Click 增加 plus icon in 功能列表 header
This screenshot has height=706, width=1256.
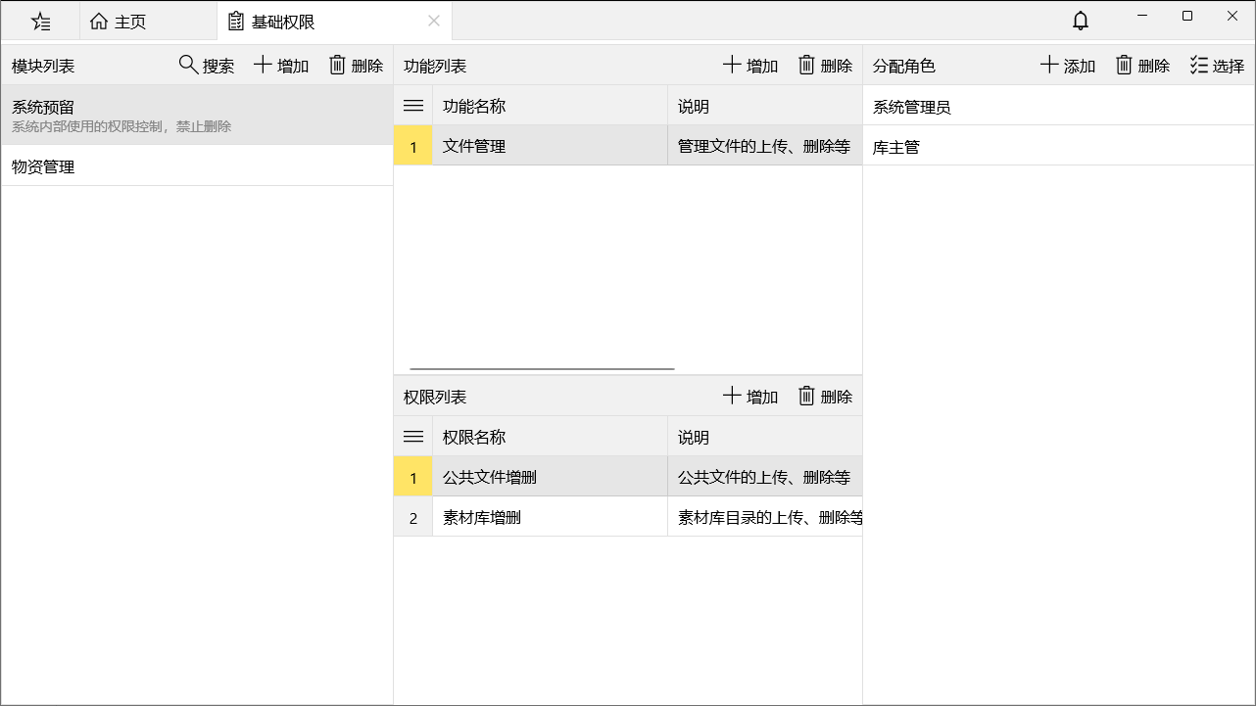point(732,65)
